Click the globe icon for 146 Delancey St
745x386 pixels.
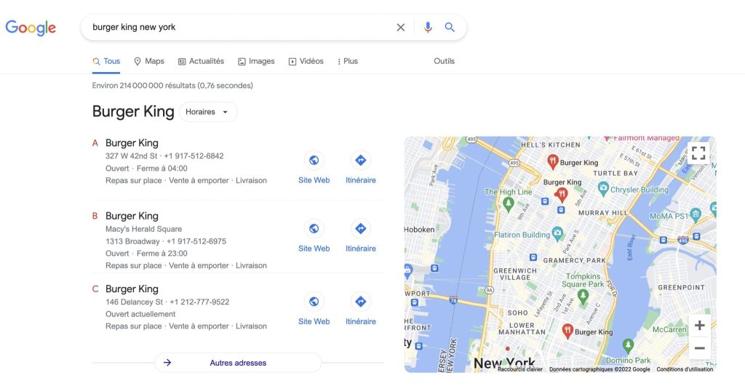314,302
